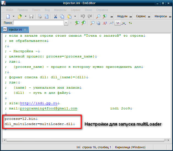Click the programming4food@gmail.com email link
The image size is (173, 151).
(x=48, y=108)
